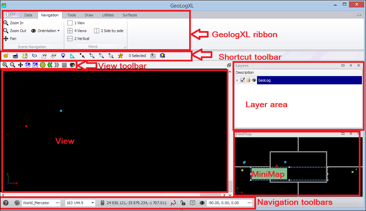
Task: Click the green double-arrow previous view icon
Action: (x=50, y=65)
